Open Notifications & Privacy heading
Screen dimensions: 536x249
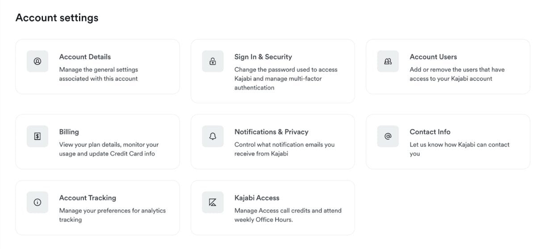[x=272, y=132]
